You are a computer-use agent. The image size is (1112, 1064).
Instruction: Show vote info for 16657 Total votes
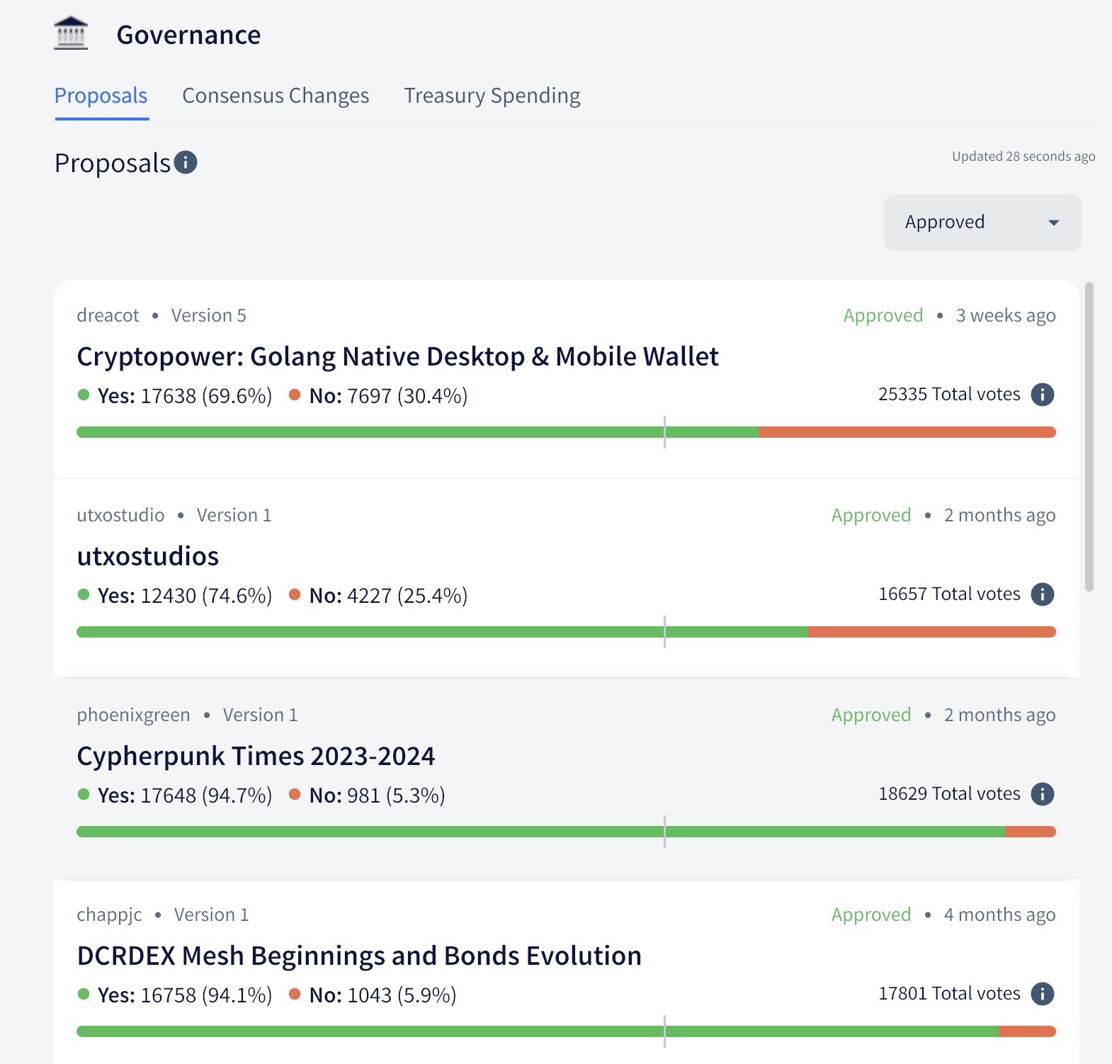(1042, 594)
